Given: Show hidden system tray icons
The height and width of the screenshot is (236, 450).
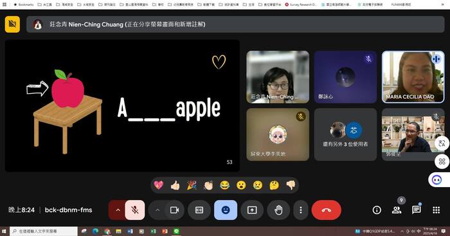Looking at the screenshot, I should pyautogui.click(x=402, y=231).
